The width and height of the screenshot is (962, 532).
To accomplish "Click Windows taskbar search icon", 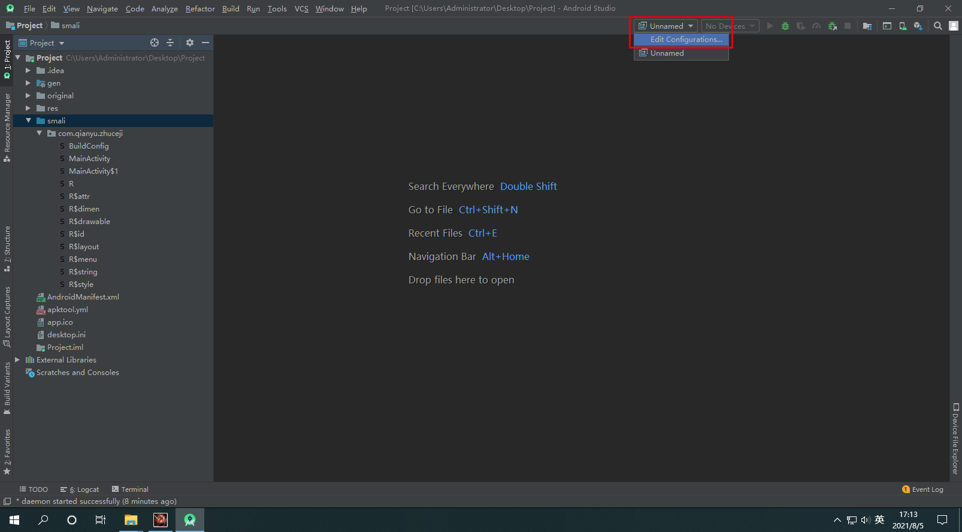I will 43,519.
